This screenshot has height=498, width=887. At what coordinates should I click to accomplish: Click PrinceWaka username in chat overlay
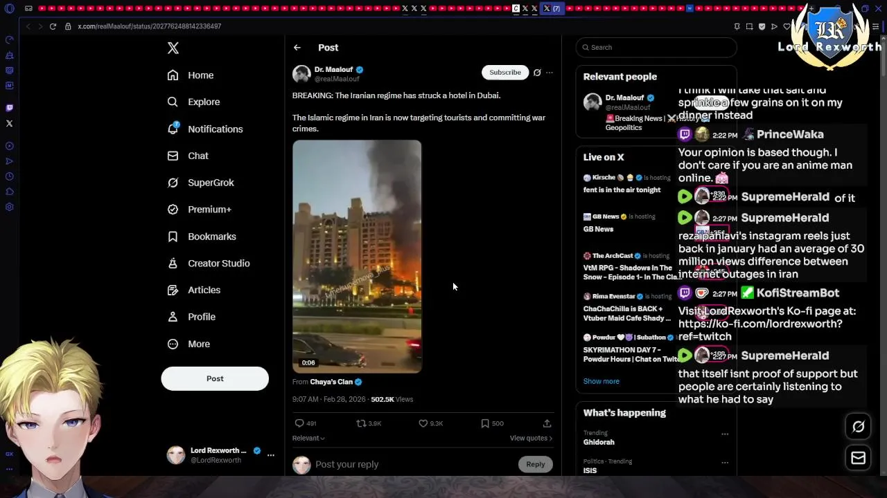(790, 135)
